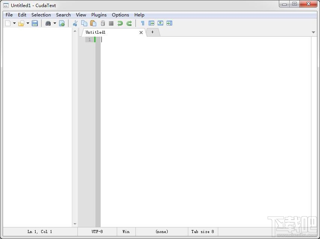320x239 pixels.
Task: Click the UTF-8 encoding status field
Action: click(x=97, y=232)
